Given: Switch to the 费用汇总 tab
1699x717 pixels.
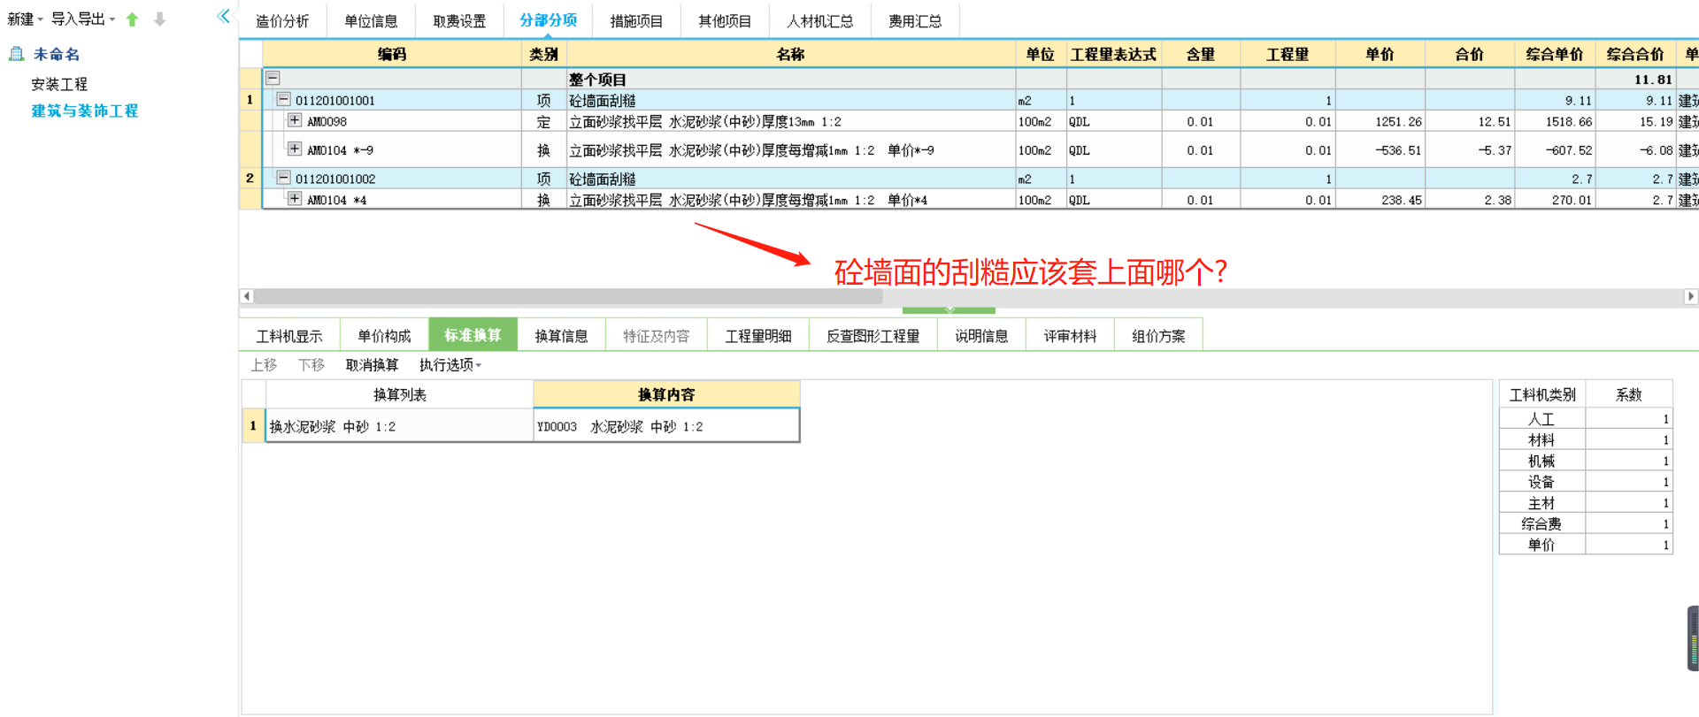Looking at the screenshot, I should coord(915,20).
